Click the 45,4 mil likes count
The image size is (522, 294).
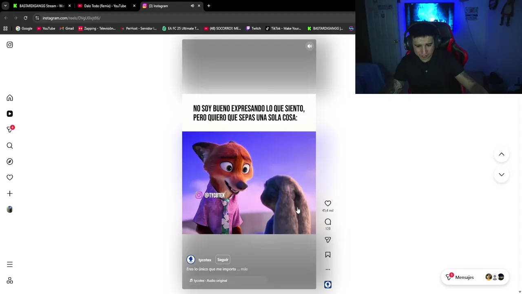coord(328,211)
